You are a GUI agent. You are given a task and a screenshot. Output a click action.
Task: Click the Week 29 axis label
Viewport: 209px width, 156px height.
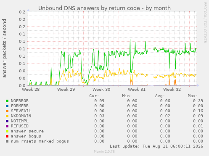66,90
